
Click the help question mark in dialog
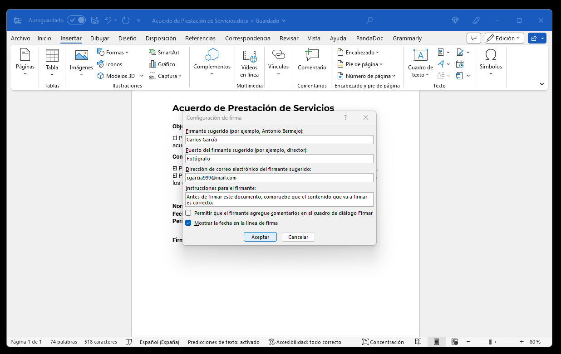pyautogui.click(x=345, y=117)
